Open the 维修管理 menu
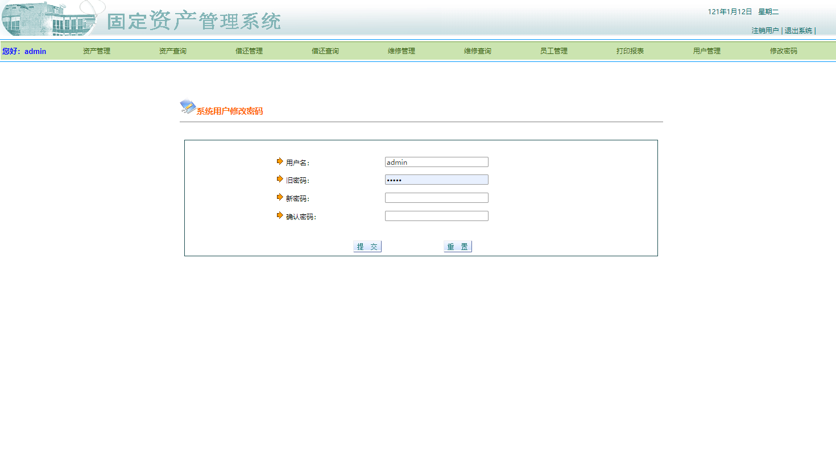The width and height of the screenshot is (836, 458). [x=401, y=51]
